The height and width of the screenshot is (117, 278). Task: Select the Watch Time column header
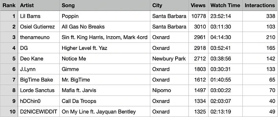tap(225, 6)
